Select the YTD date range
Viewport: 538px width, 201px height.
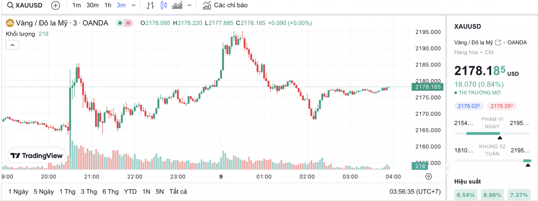tap(130, 192)
